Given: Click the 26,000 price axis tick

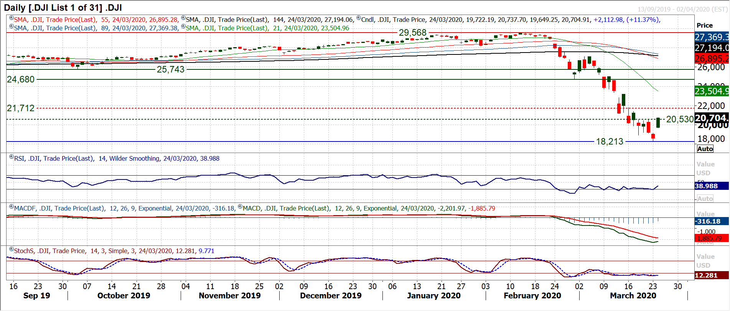Looking at the screenshot, I should coord(711,67).
